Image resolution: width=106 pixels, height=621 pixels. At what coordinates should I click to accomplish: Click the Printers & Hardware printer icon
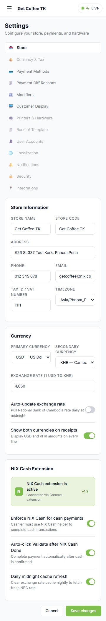click(11, 118)
